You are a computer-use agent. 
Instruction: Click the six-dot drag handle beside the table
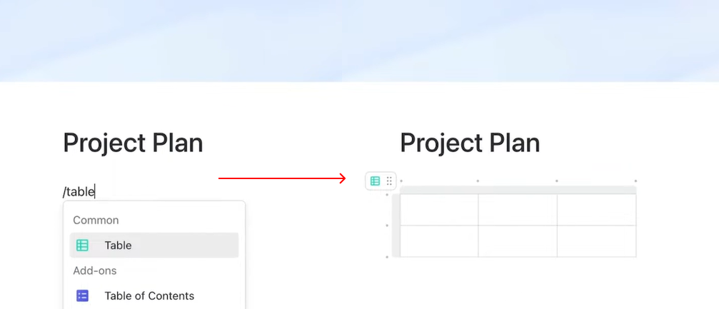(389, 181)
